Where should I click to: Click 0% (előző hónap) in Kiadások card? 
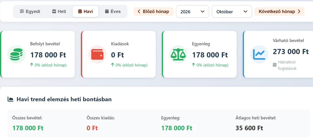coord(131,65)
